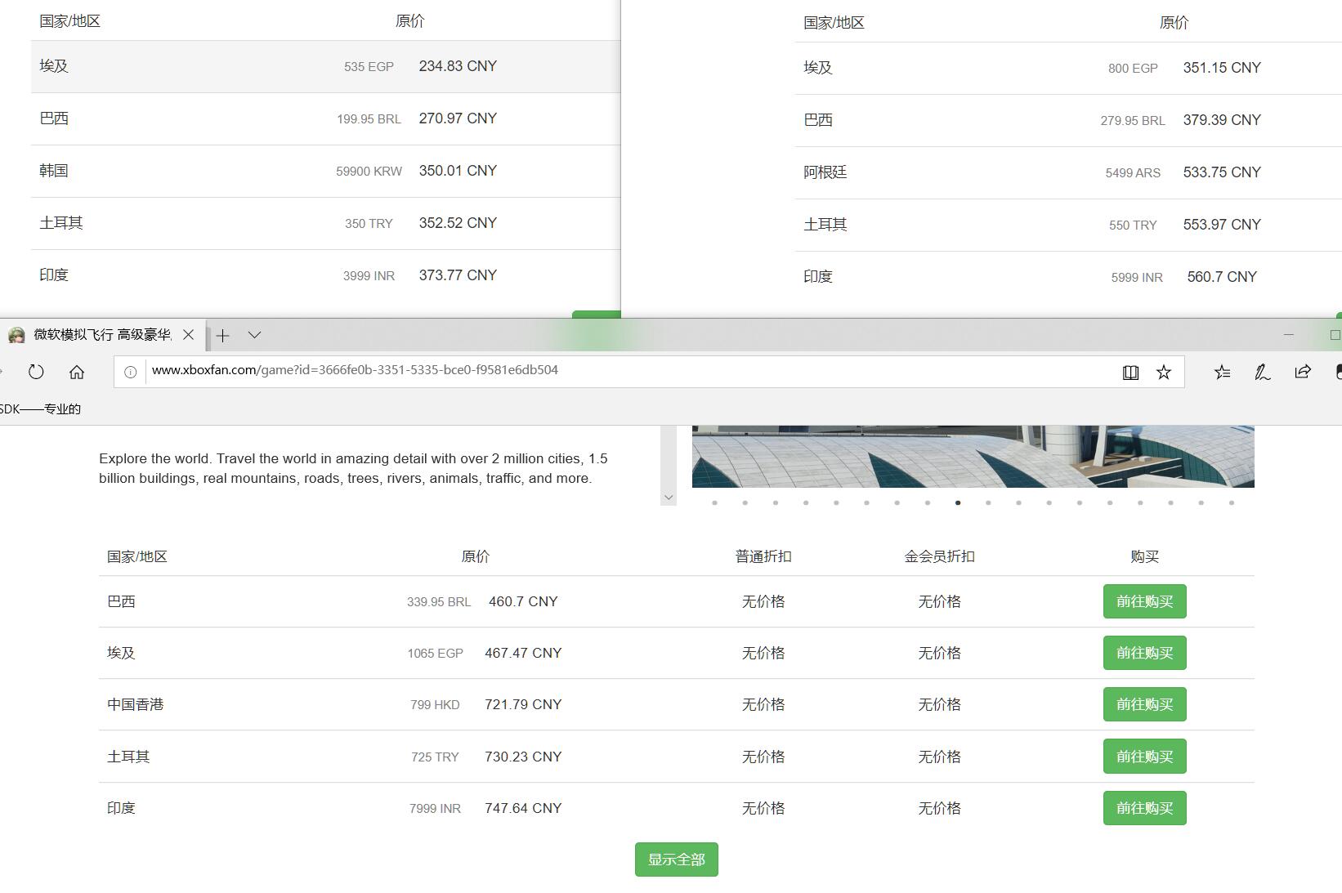
Task: Click 阿根廷 row in top-right window
Action: coord(1067,172)
